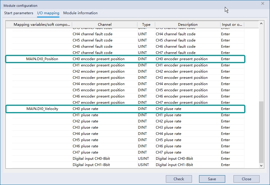Select channel cell Digital input CH1-8bit
The height and width of the screenshot is (185, 270).
tap(105, 165)
